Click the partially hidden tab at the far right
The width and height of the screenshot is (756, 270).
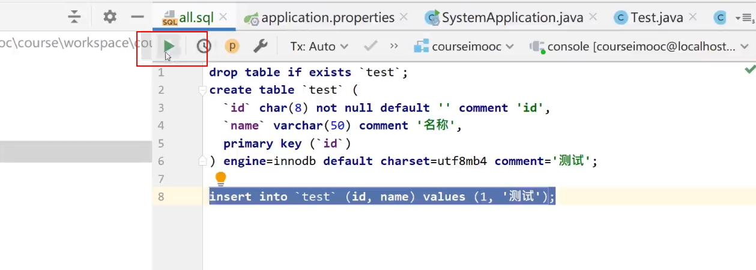719,18
